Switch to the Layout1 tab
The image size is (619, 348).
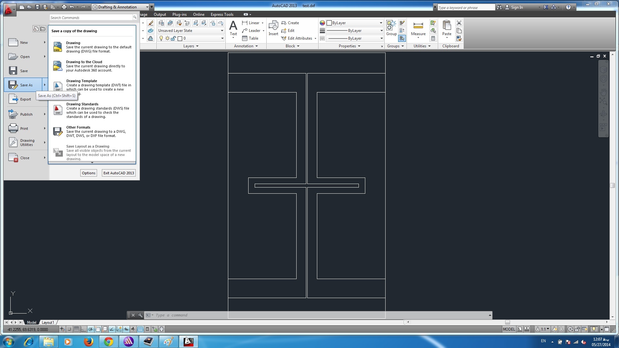(x=48, y=322)
